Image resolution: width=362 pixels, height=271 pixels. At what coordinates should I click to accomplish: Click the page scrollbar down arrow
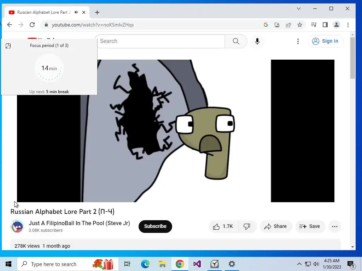[x=352, y=247]
